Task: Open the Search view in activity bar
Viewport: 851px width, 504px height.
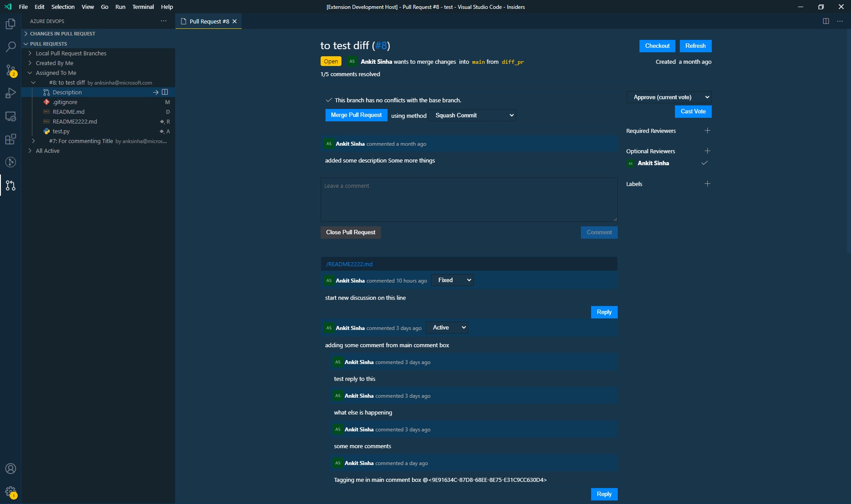Action: [x=11, y=47]
